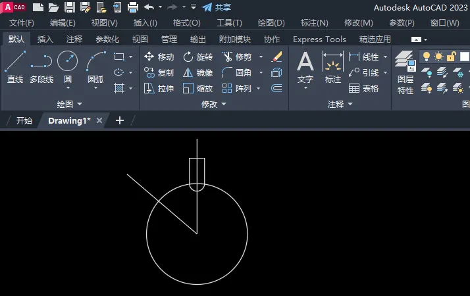Activate the Move (移动) command
The width and height of the screenshot is (470, 296).
tap(159, 57)
